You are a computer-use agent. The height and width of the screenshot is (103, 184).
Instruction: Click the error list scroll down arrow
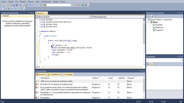click(x=144, y=98)
